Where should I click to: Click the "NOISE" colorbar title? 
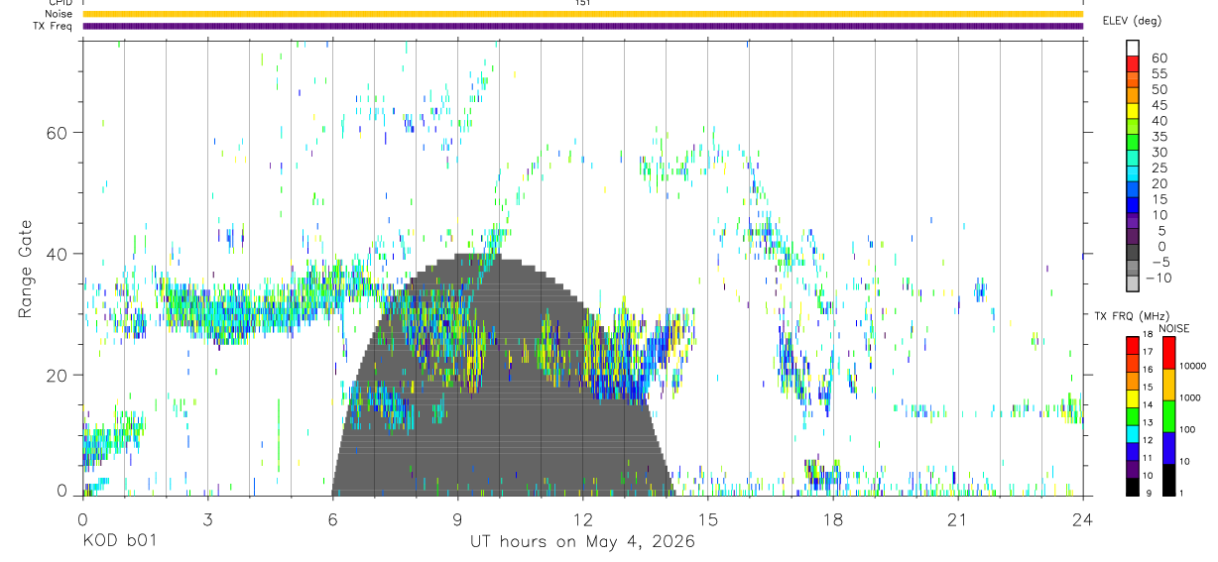click(1173, 328)
